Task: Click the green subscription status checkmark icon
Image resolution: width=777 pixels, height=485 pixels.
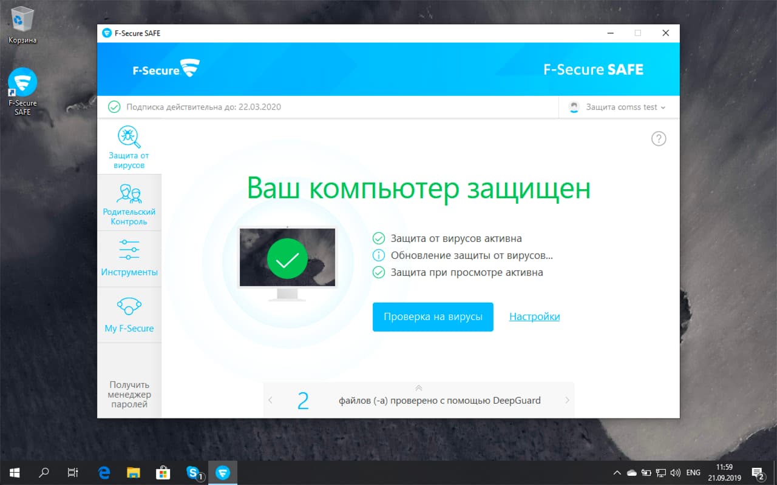Action: coord(114,107)
